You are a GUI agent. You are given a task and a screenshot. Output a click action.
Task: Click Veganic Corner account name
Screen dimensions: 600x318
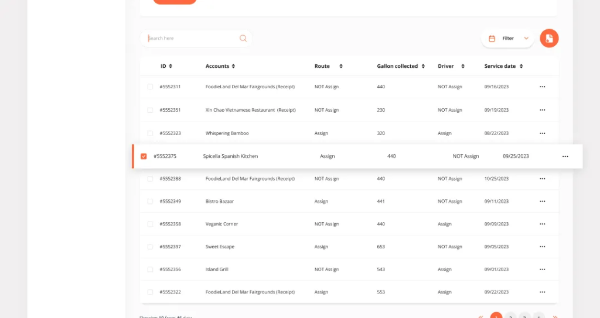(221, 224)
